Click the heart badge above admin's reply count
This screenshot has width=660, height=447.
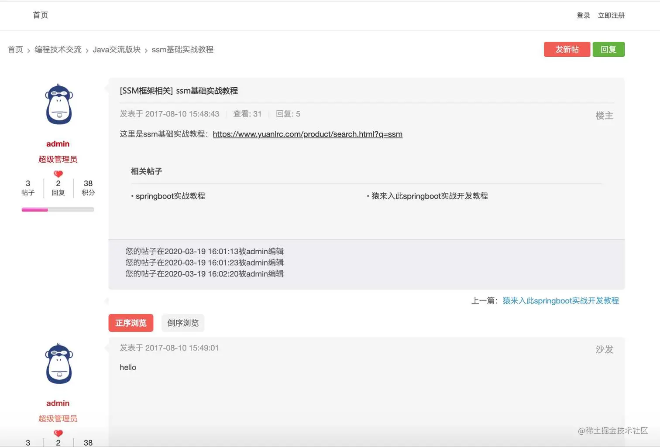(x=58, y=173)
